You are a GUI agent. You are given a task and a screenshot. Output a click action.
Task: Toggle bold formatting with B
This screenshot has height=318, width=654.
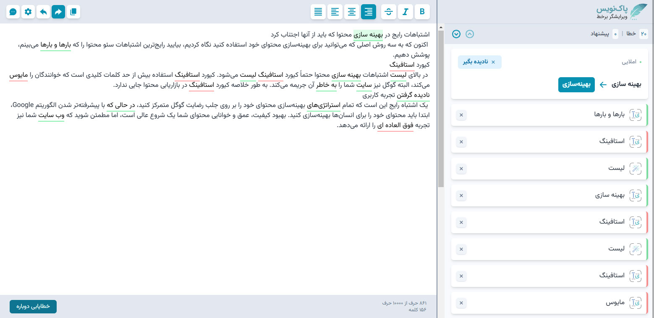(x=422, y=12)
